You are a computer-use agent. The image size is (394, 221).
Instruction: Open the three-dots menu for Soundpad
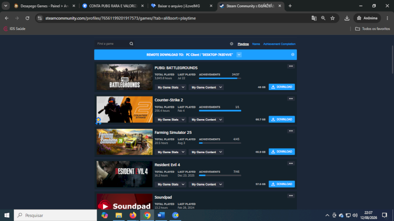coord(291,195)
